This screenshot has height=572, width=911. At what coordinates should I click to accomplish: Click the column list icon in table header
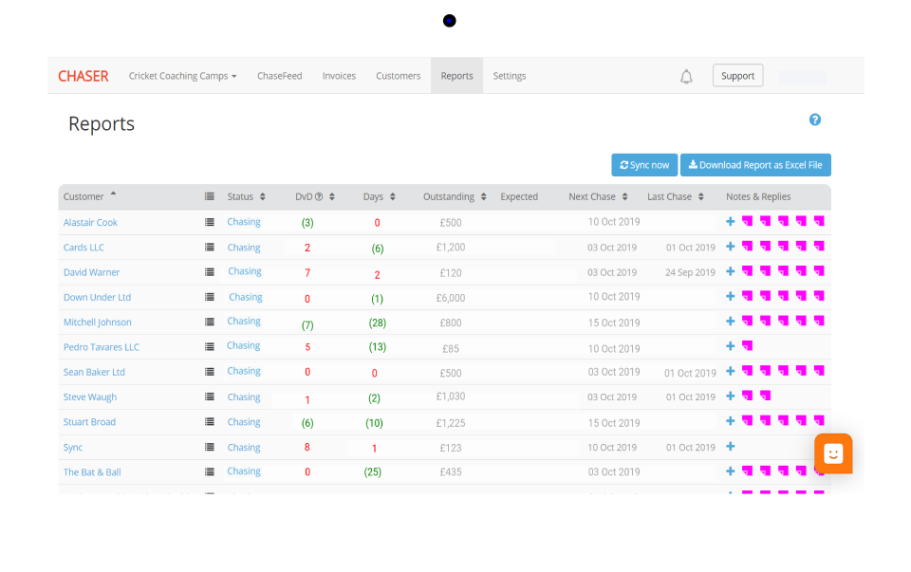[210, 197]
